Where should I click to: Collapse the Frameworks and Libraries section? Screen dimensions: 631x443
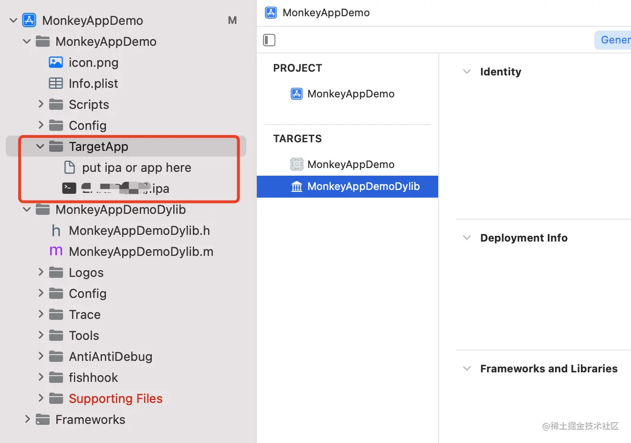[466, 368]
